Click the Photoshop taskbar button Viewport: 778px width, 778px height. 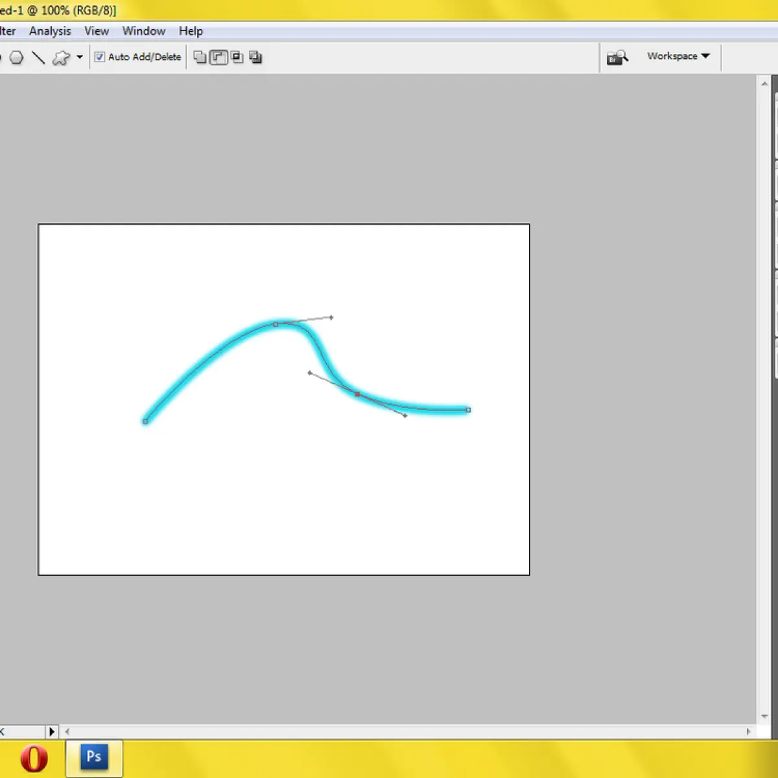(x=94, y=757)
